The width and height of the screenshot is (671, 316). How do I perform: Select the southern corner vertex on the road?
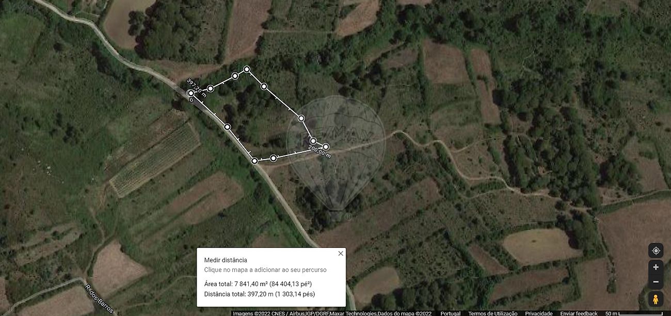(254, 161)
